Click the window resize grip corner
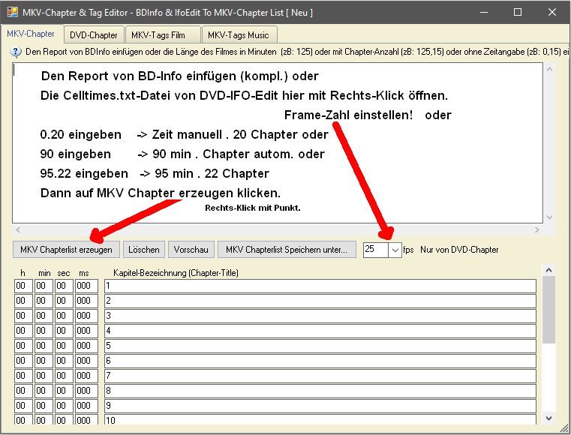 [x=563, y=427]
